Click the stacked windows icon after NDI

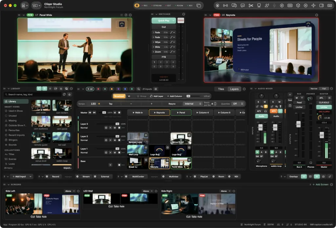pyautogui.click(x=199, y=6)
